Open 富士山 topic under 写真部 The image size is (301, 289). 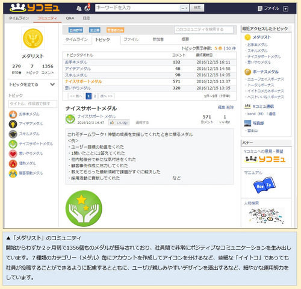252,131
